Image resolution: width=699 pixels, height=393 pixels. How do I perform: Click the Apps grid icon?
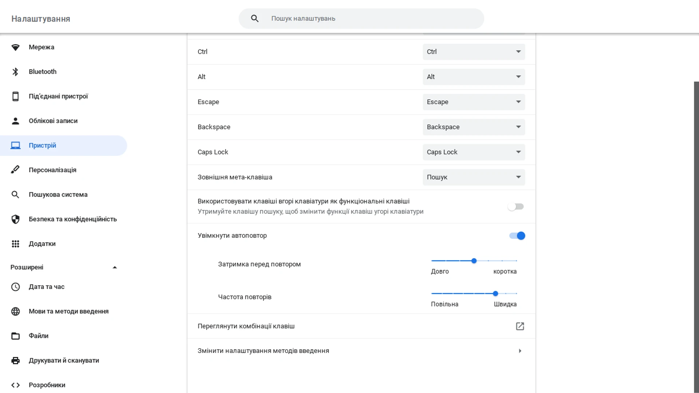pos(15,244)
